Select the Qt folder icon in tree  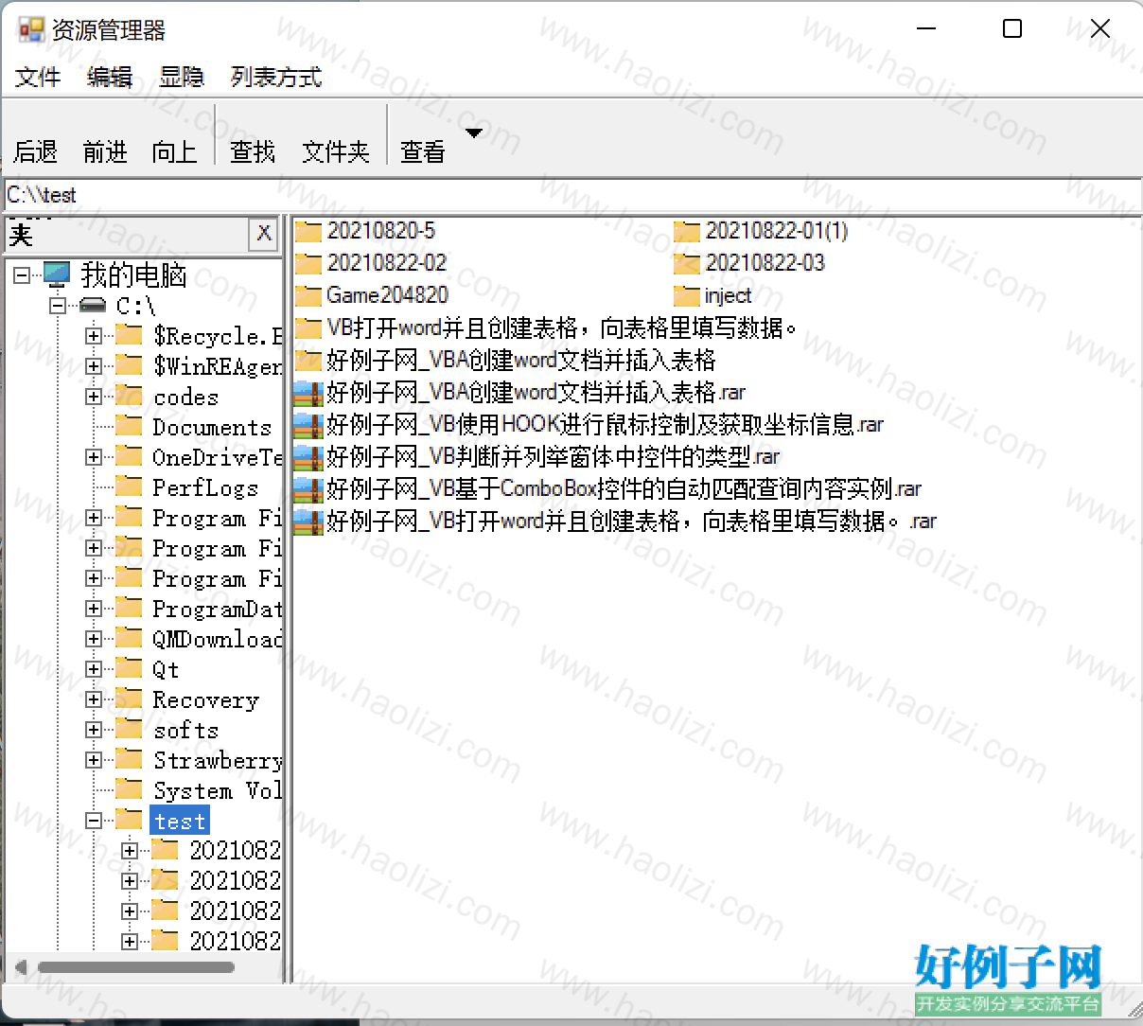coord(129,668)
